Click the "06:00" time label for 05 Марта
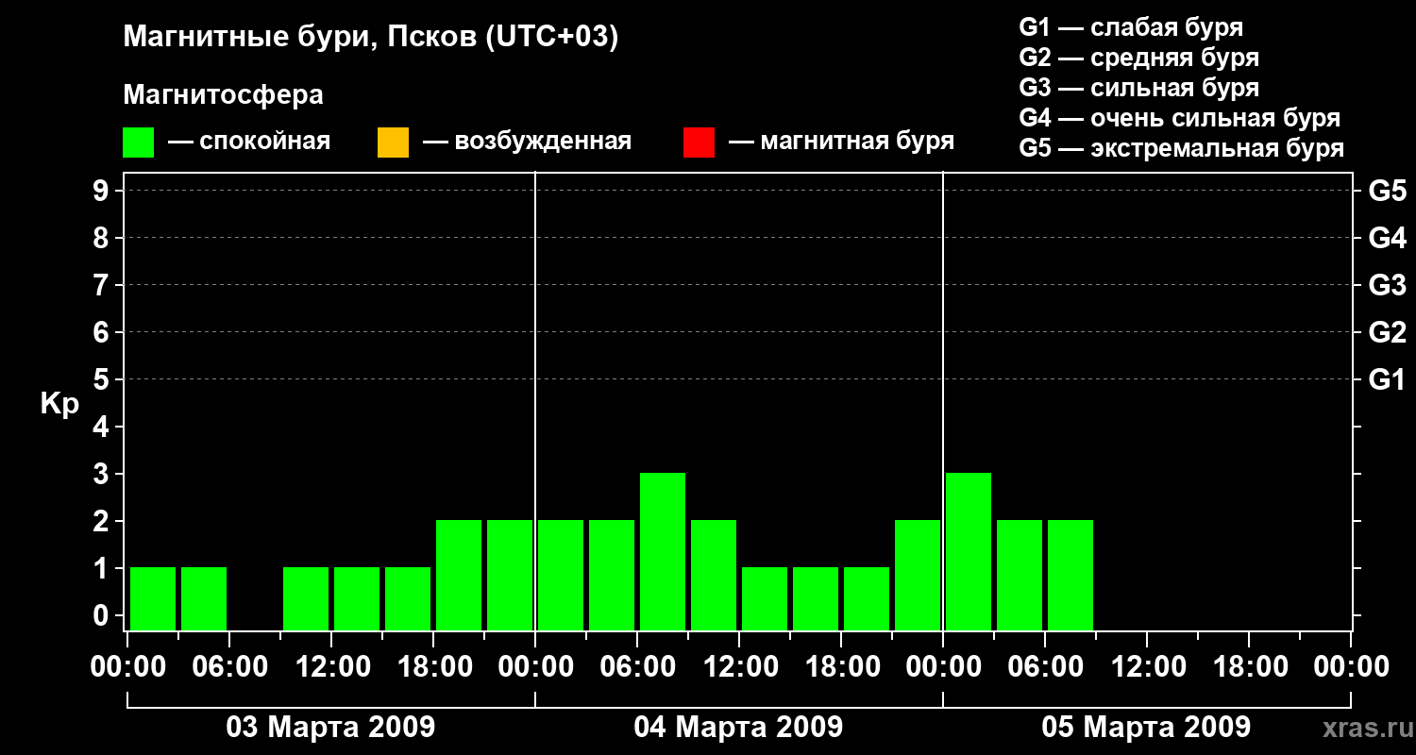 pos(1045,667)
